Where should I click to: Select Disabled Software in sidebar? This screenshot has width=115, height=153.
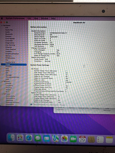tap(13, 102)
